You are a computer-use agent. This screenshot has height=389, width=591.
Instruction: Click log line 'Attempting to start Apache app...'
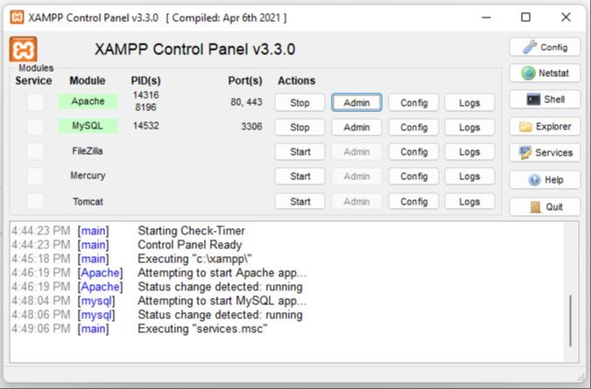pyautogui.click(x=222, y=273)
